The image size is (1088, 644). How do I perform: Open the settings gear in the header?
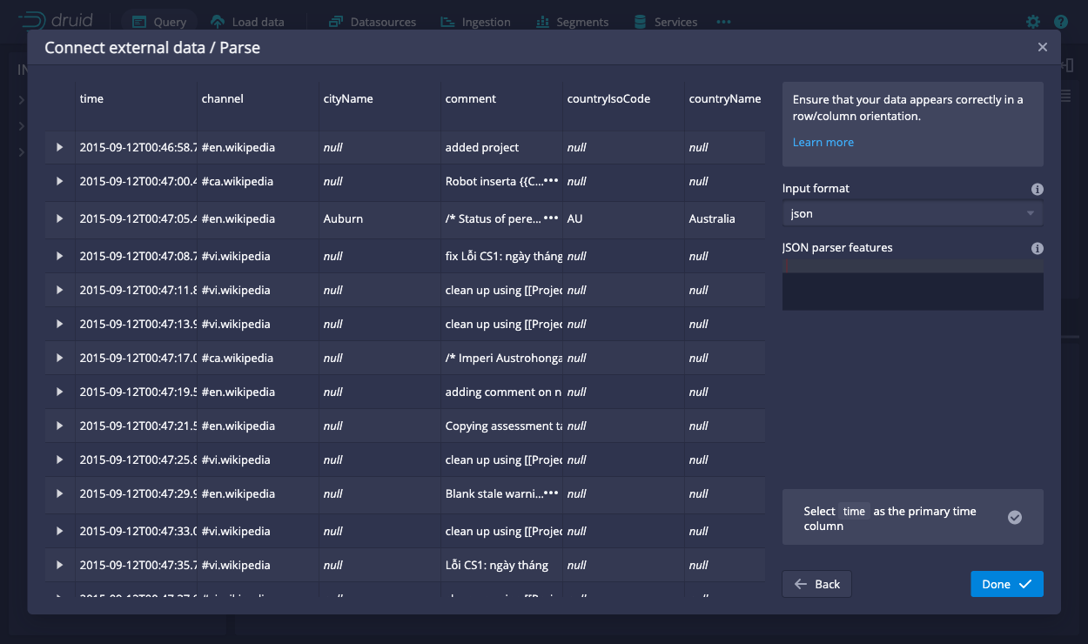point(1033,22)
